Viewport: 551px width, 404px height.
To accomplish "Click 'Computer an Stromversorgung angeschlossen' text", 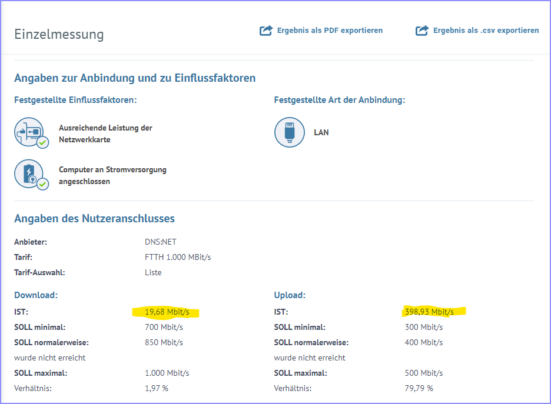I will pyautogui.click(x=112, y=175).
